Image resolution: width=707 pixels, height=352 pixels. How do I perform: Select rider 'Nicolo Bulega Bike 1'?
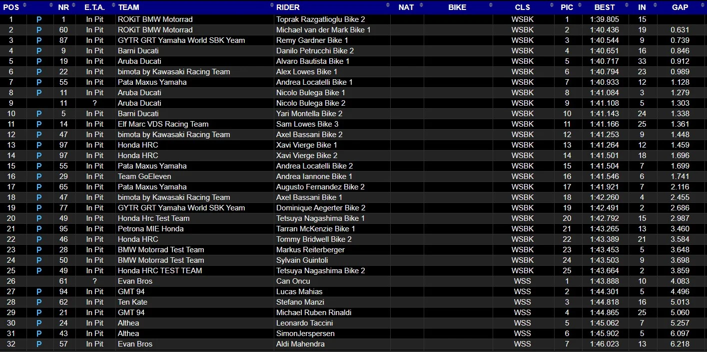click(310, 93)
